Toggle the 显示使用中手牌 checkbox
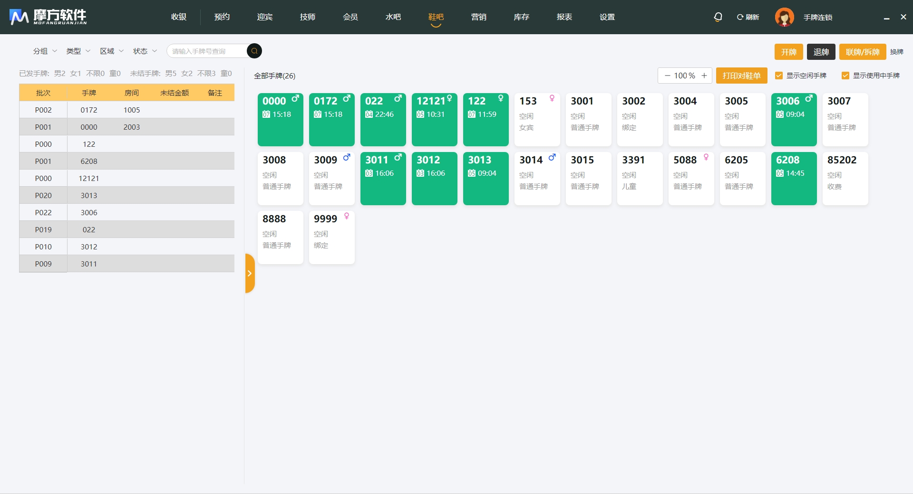Screen dimensions: 913x494 (845, 76)
